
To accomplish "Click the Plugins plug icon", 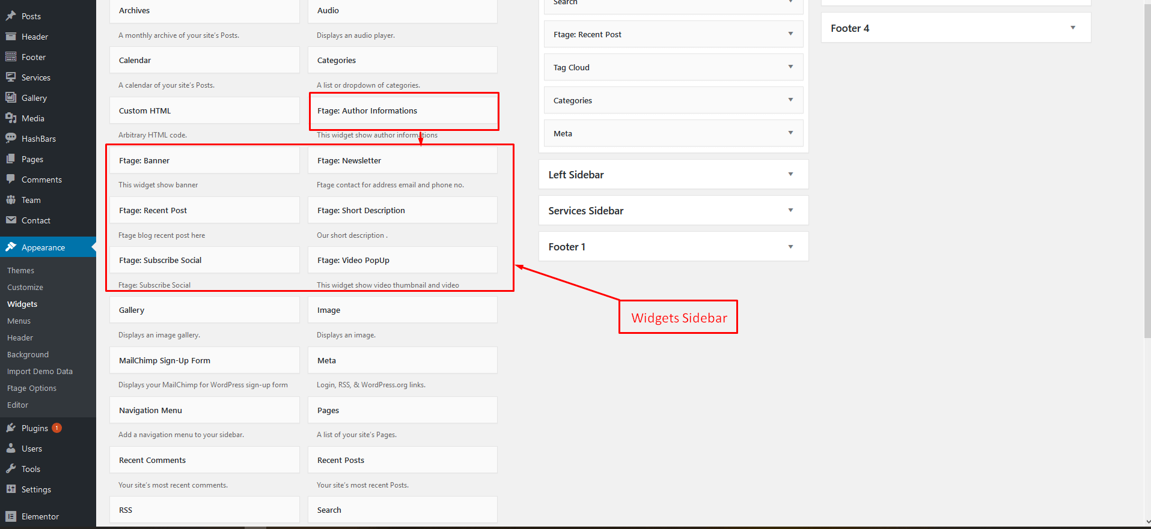I will point(11,428).
